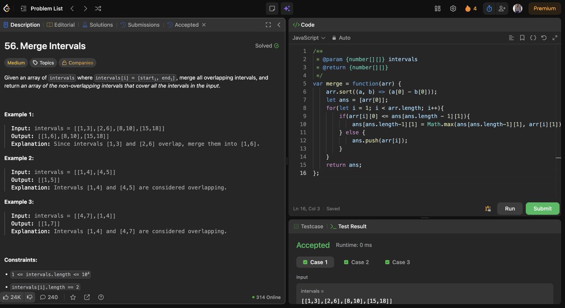Go to next problem arrow

click(x=85, y=8)
